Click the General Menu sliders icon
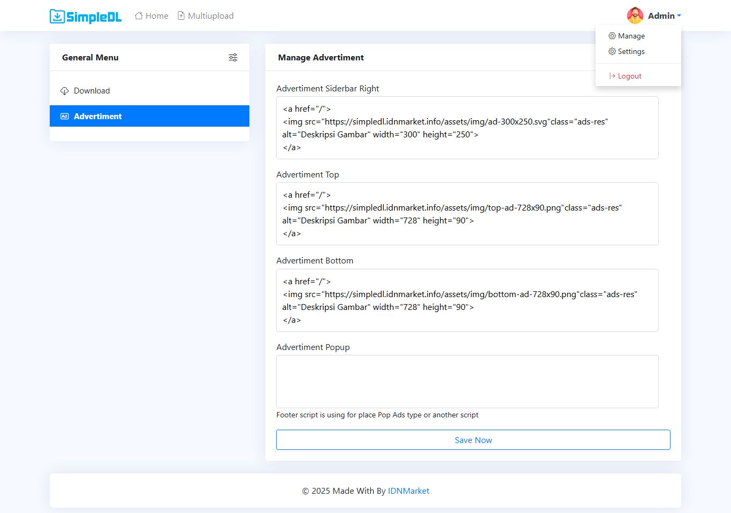This screenshot has width=731, height=513. (233, 58)
